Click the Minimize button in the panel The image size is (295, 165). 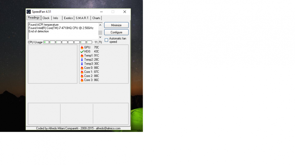click(116, 25)
